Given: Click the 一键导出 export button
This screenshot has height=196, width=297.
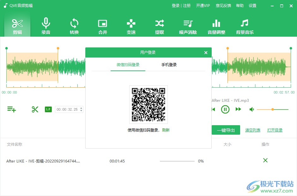Looking at the screenshot, I should click(x=226, y=130).
